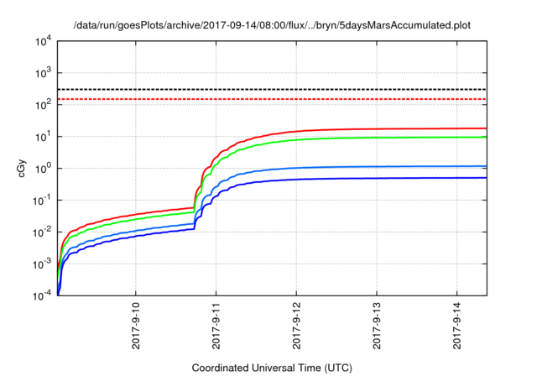Click the plot file path title
This screenshot has height=376, width=537.
(272, 25)
